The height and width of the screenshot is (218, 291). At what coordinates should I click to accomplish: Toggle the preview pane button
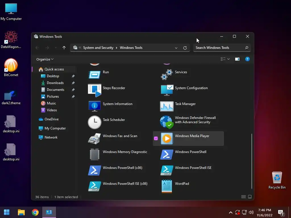pyautogui.click(x=237, y=59)
